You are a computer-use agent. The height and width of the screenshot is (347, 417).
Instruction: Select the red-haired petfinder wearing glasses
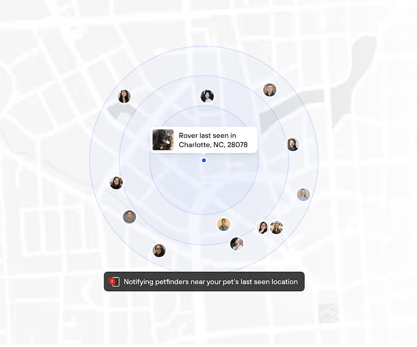116,182
